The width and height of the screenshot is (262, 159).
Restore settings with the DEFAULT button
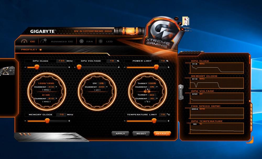[x=162, y=133]
